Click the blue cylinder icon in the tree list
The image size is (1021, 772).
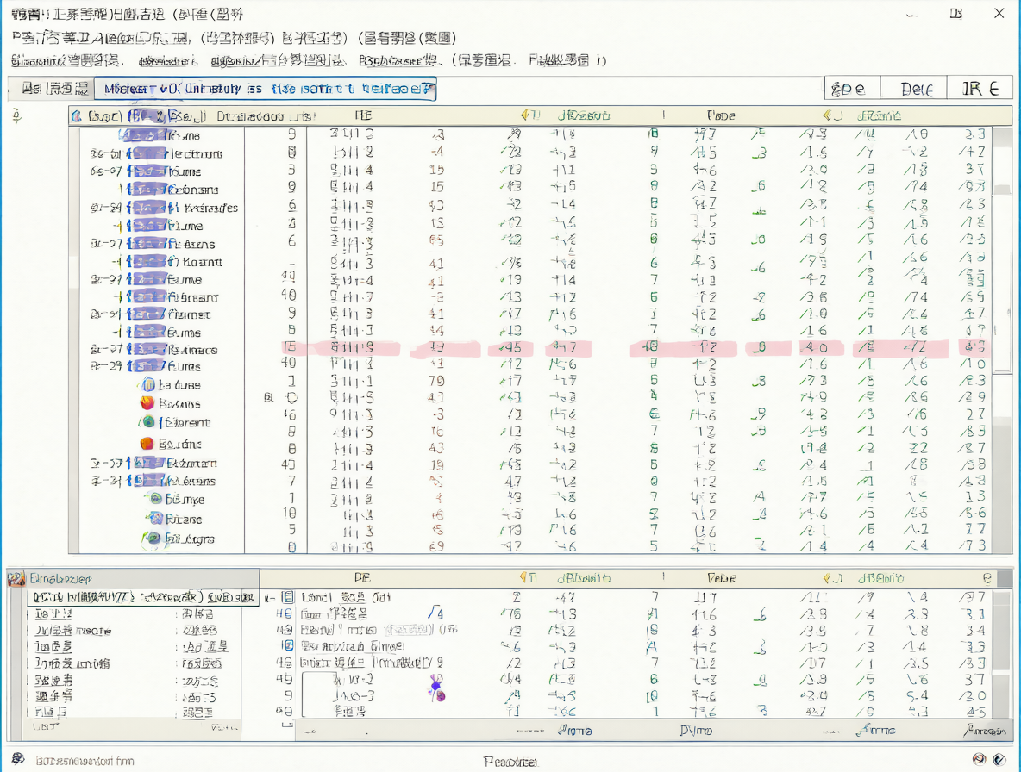(148, 384)
